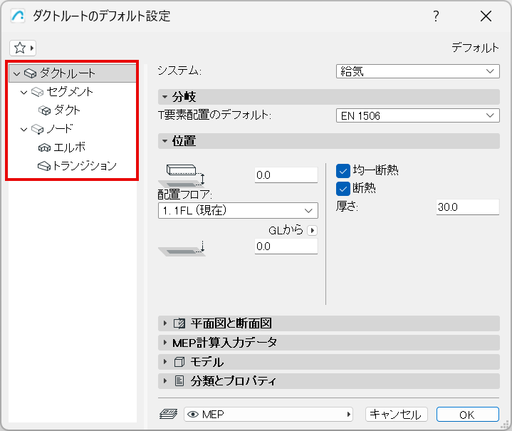Screen dimensions: 512x431
Task: Collapse the 分岐 panel section
Action: coord(165,97)
